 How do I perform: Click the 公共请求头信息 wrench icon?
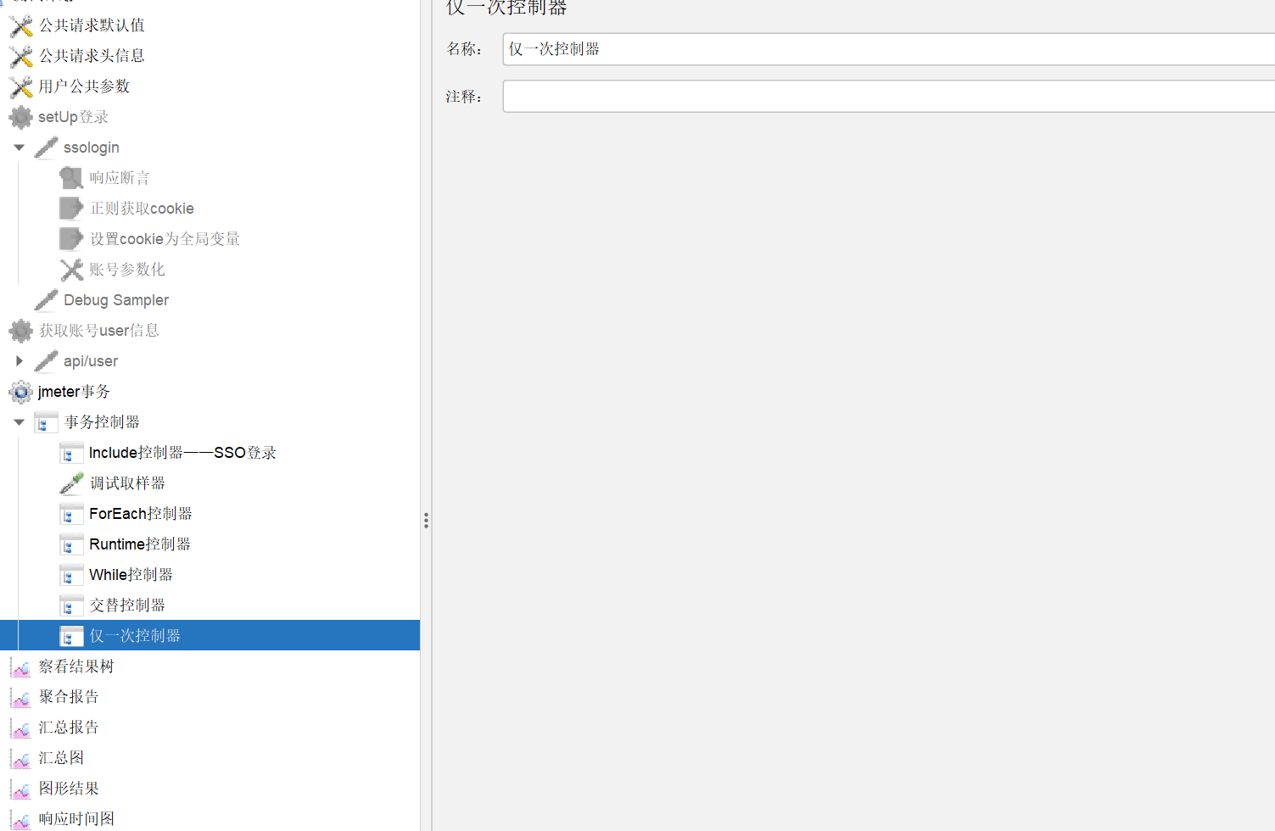click(x=21, y=56)
